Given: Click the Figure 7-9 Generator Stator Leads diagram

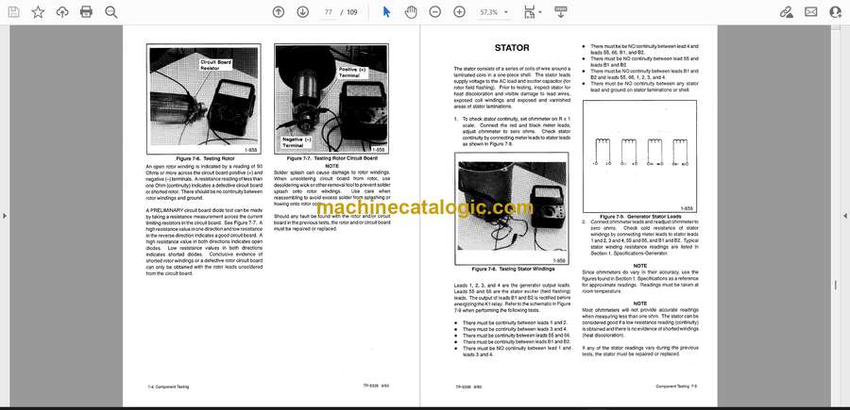Looking at the screenshot, I should tap(639, 156).
